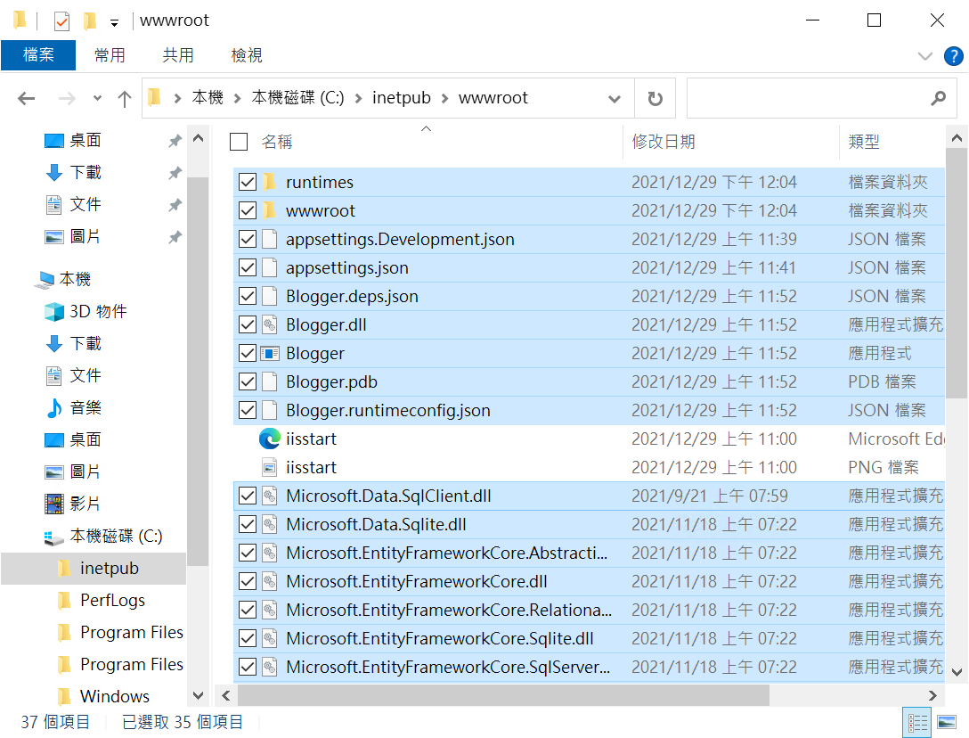Sort by 修改日期 column header
The height and width of the screenshot is (738, 969).
664,142
